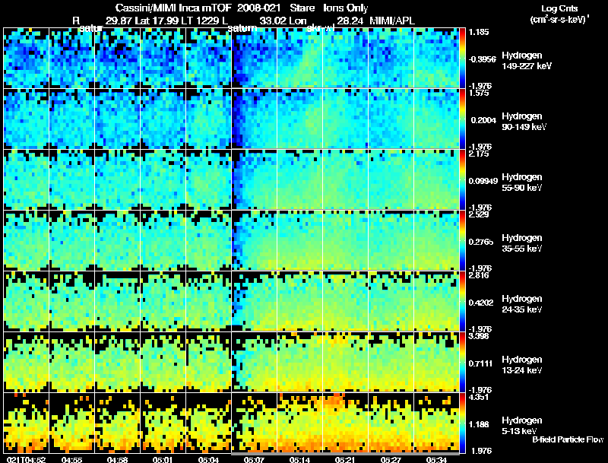Open the 90-149 keV image at 05:07
Image resolution: width=608 pixels, height=463 pixels.
tap(255, 119)
